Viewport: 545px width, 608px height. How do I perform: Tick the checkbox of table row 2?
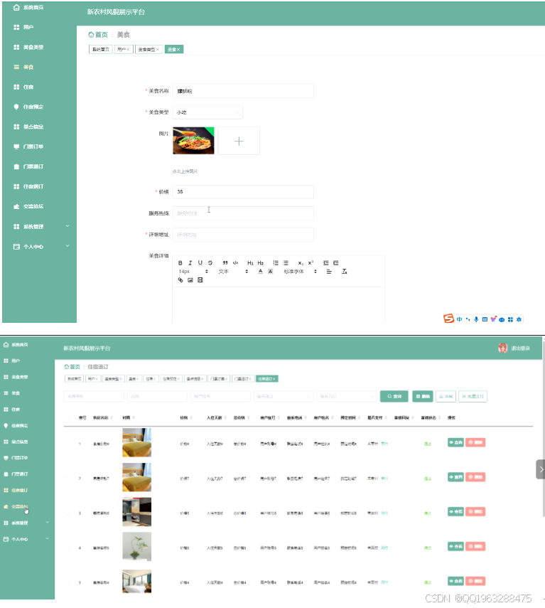pyautogui.click(x=68, y=479)
